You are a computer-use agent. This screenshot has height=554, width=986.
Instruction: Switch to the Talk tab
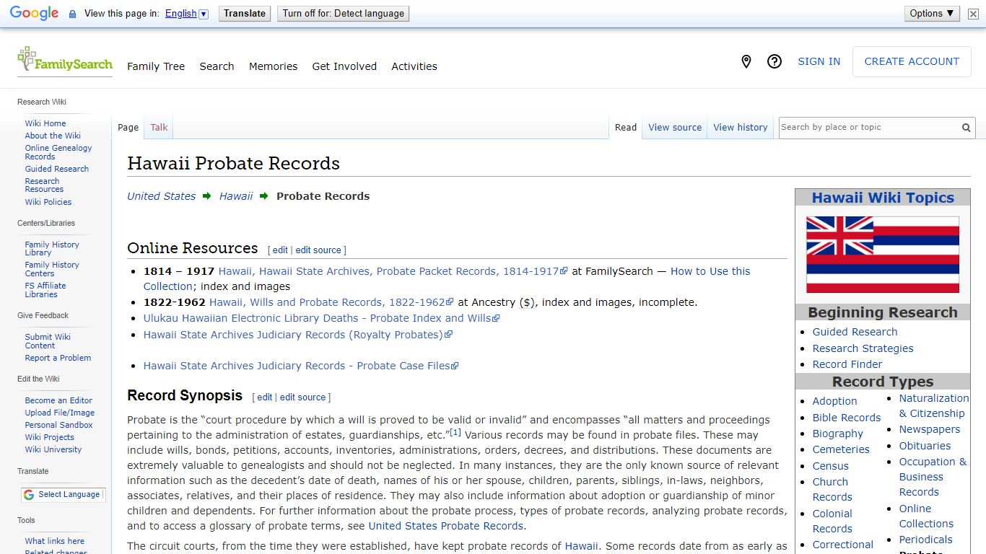(x=159, y=127)
